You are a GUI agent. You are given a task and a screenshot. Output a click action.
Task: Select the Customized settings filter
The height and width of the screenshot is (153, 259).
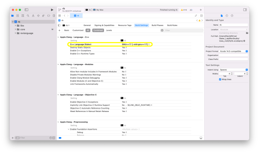[78, 30]
